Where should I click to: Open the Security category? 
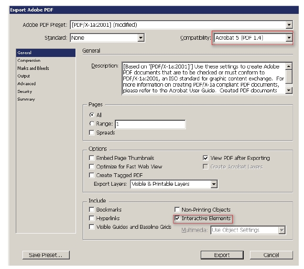click(25, 91)
